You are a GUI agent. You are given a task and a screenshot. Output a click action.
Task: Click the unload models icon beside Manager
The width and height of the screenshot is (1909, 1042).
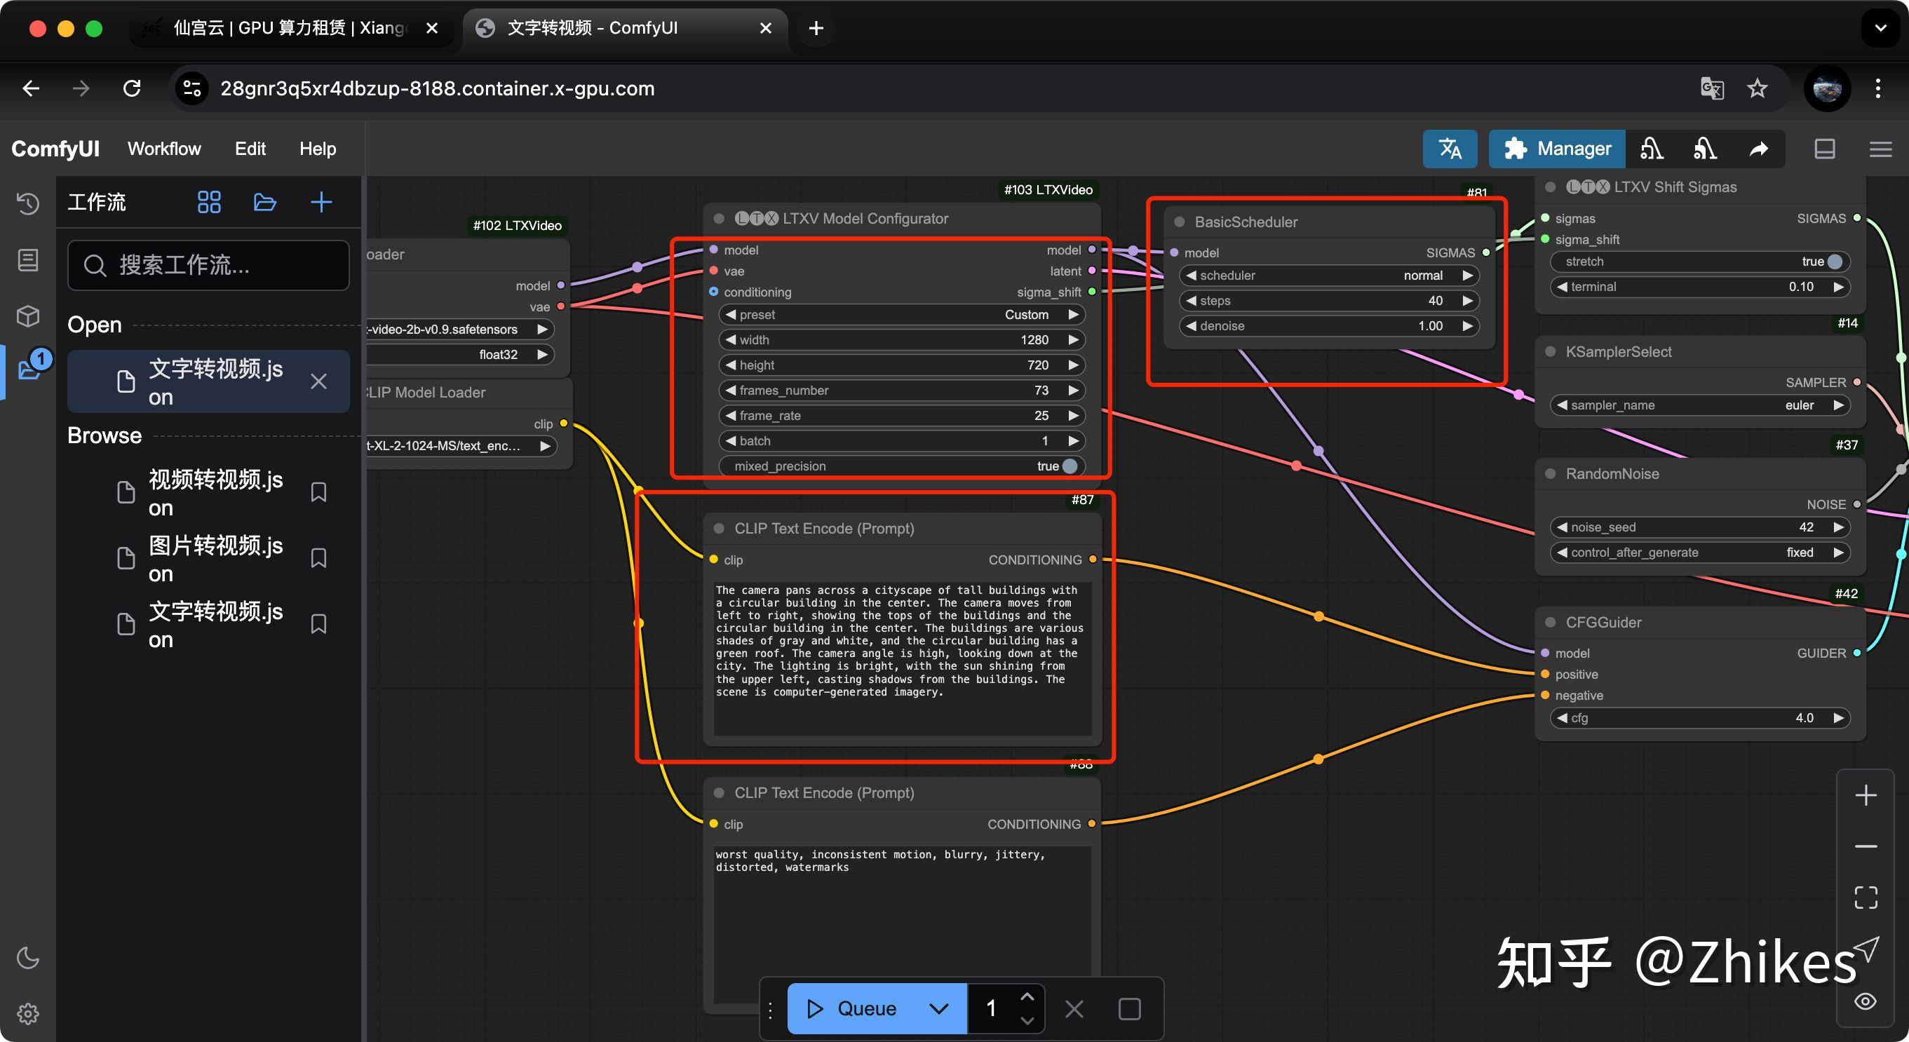coord(1652,149)
